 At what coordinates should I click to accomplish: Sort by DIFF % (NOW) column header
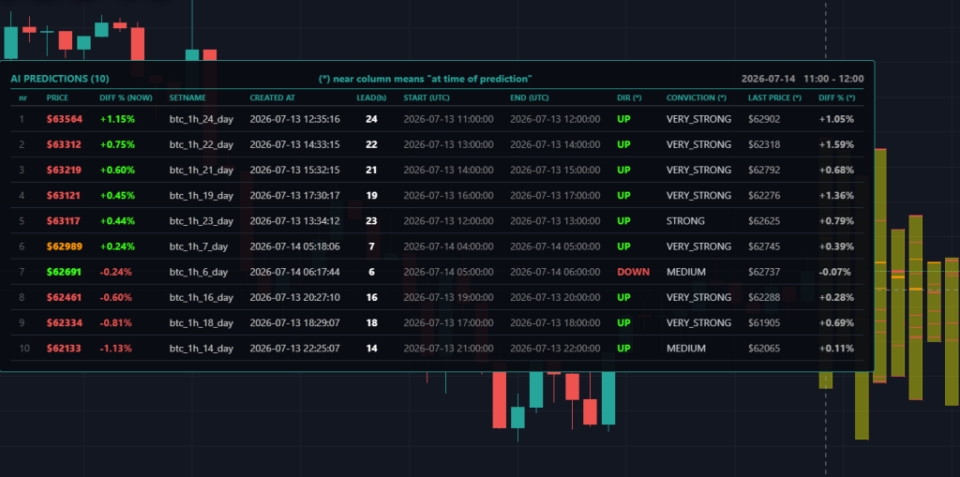pos(127,98)
